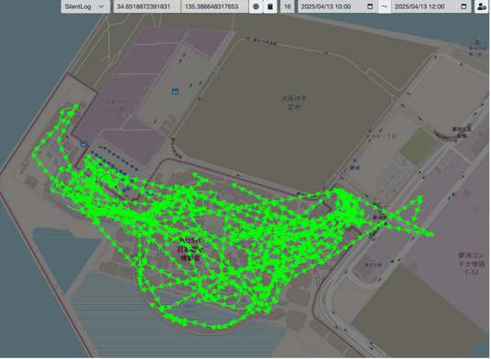Click the 大阪IR予定地 map label
This screenshot has height=359, width=491.
(x=294, y=103)
